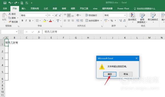165x97 pixels.
Task: Toggle italic formatting
Action: click(x=26, y=20)
